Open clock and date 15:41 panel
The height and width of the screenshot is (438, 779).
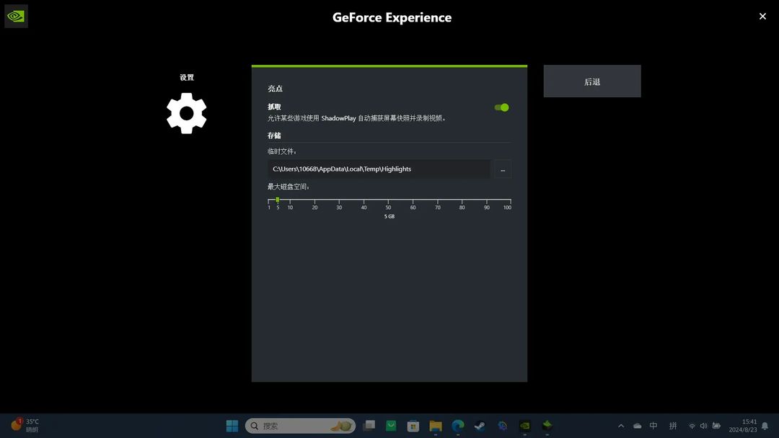(743, 426)
